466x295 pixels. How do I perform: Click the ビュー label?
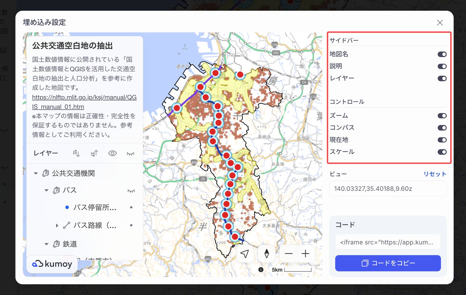coord(338,174)
